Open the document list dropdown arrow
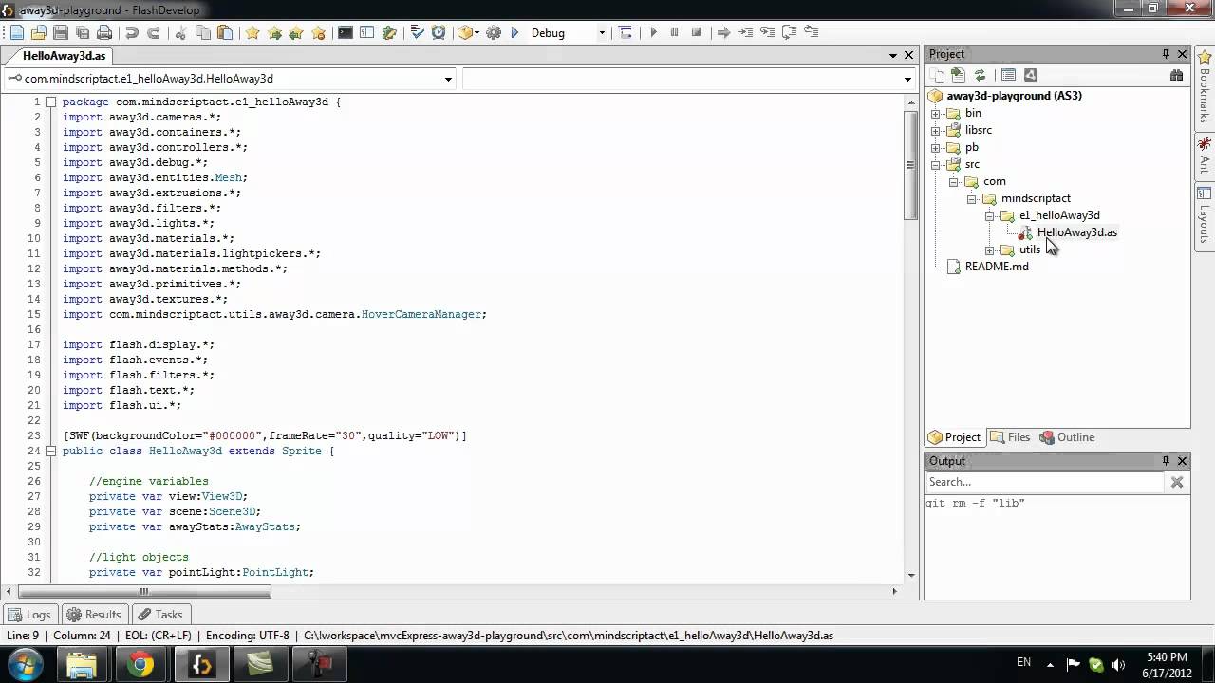 893,55
